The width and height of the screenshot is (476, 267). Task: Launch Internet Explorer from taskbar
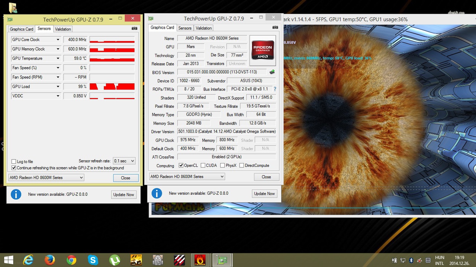coord(28,260)
